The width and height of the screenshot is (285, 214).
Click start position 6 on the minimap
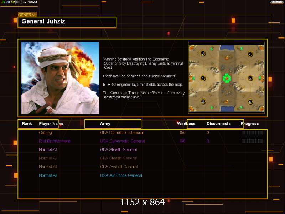250,102
